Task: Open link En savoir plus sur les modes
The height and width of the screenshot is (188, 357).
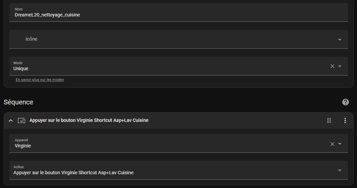Action: tap(40, 80)
